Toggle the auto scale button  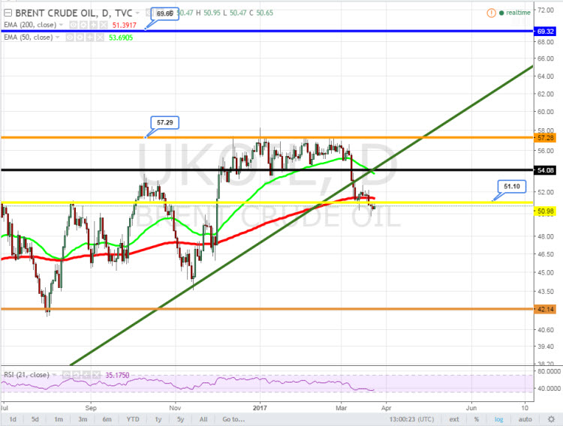525,419
